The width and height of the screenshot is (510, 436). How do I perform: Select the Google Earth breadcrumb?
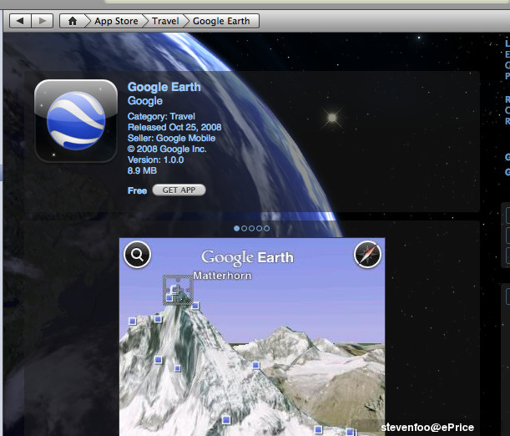(x=221, y=21)
